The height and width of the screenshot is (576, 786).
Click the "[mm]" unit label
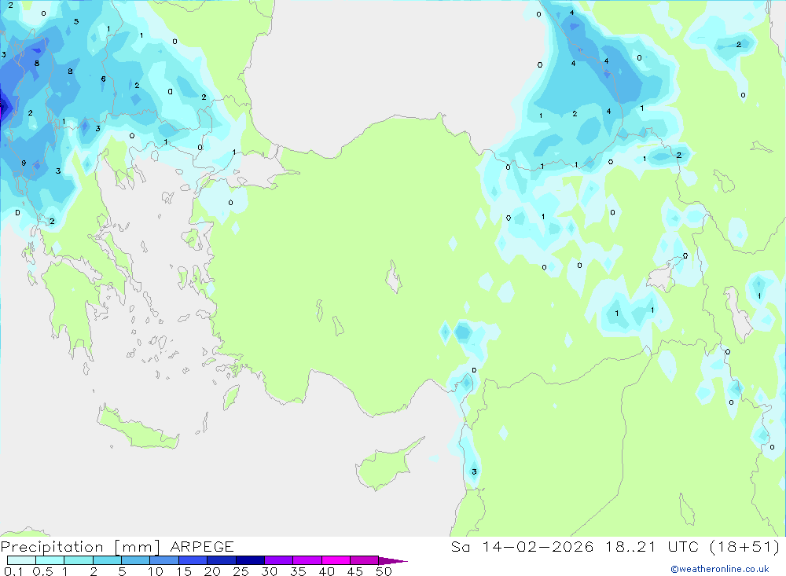click(x=137, y=547)
